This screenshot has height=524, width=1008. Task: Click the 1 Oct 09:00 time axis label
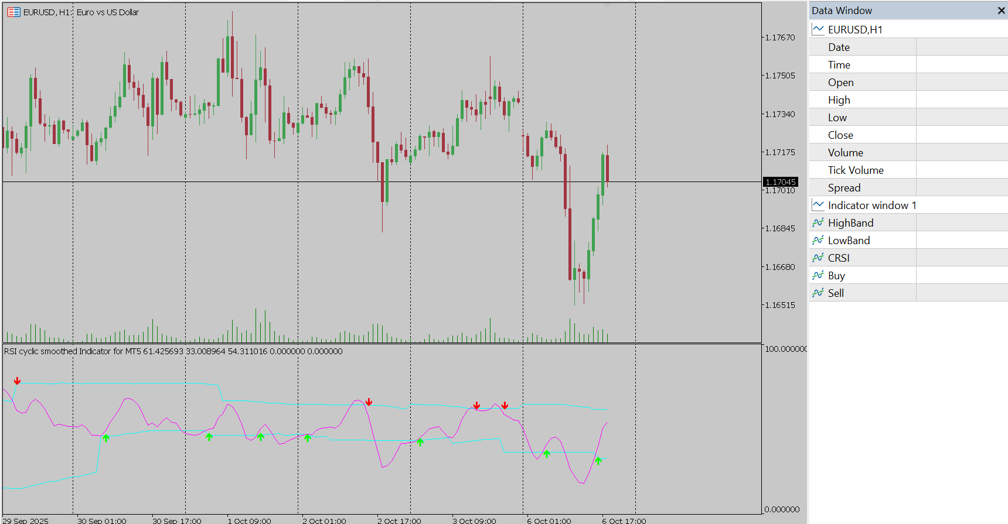coord(249,520)
